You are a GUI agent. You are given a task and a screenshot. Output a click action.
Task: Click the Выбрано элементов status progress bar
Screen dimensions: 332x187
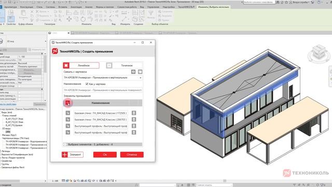pyautogui.click(x=103, y=144)
